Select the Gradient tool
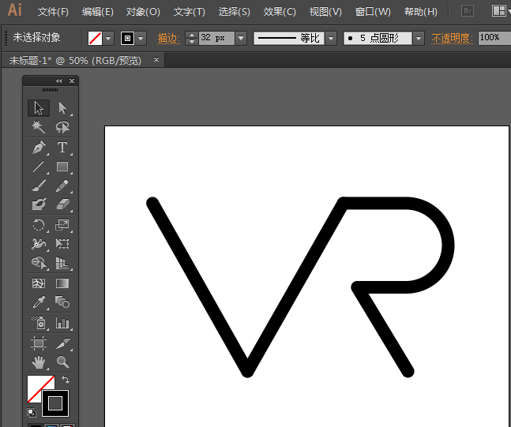This screenshot has width=511, height=427. [x=62, y=283]
